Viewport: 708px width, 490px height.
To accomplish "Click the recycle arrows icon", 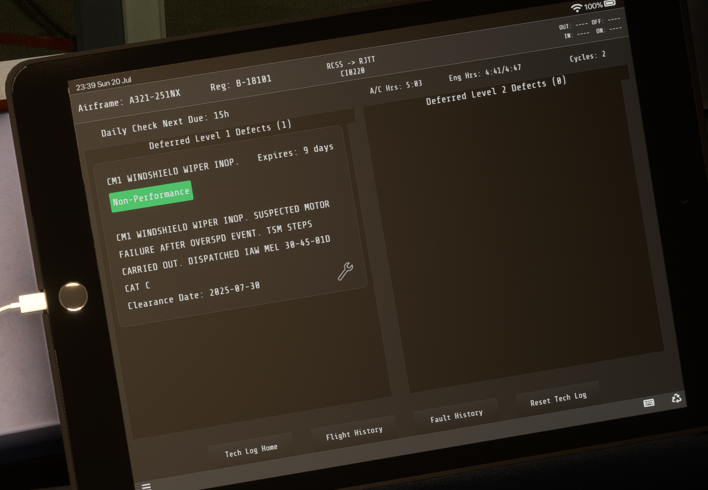I will coord(676,398).
